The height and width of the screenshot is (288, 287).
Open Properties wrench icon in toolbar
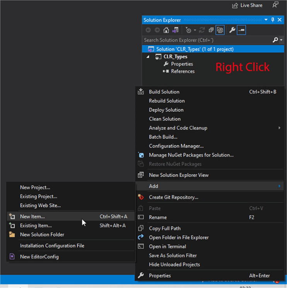pyautogui.click(x=232, y=30)
